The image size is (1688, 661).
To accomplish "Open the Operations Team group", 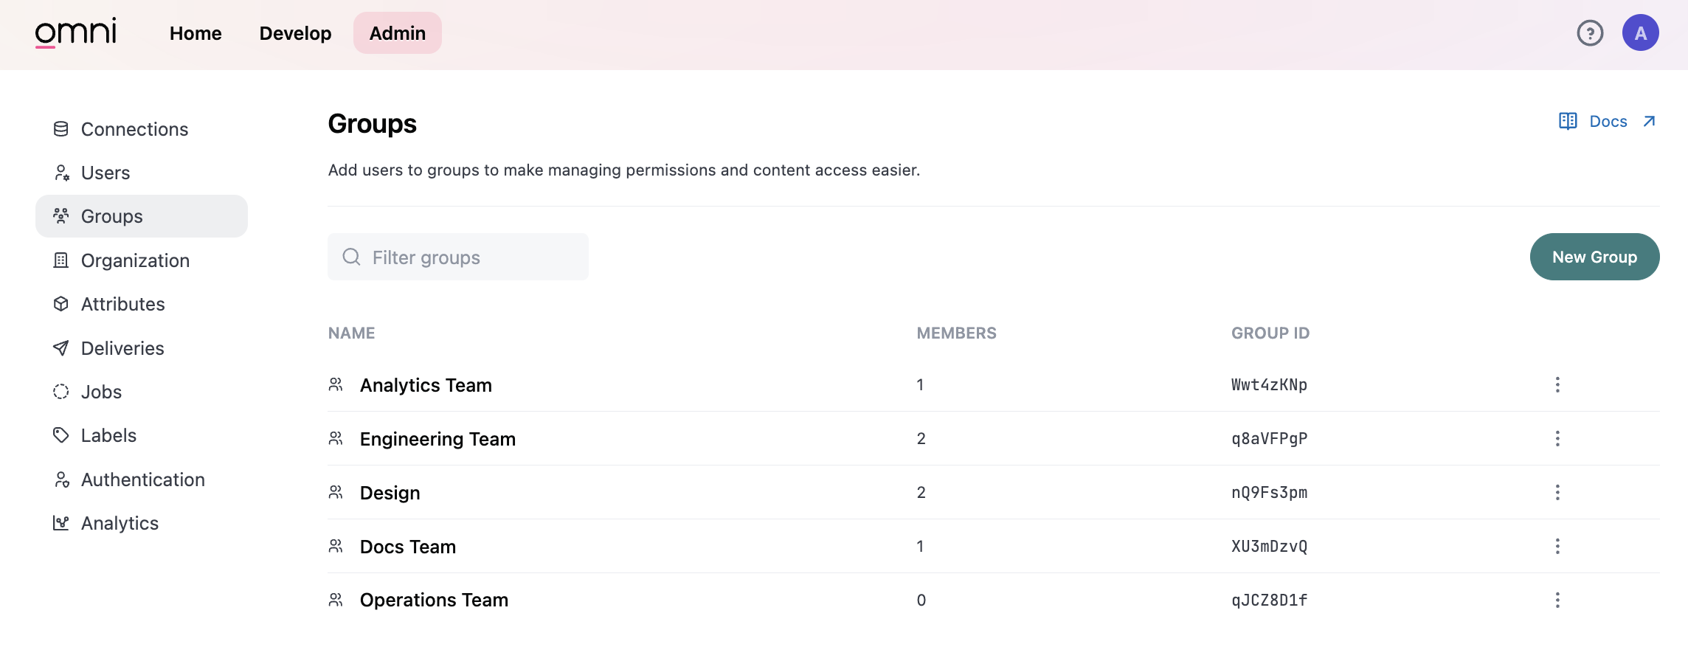I will (x=434, y=600).
